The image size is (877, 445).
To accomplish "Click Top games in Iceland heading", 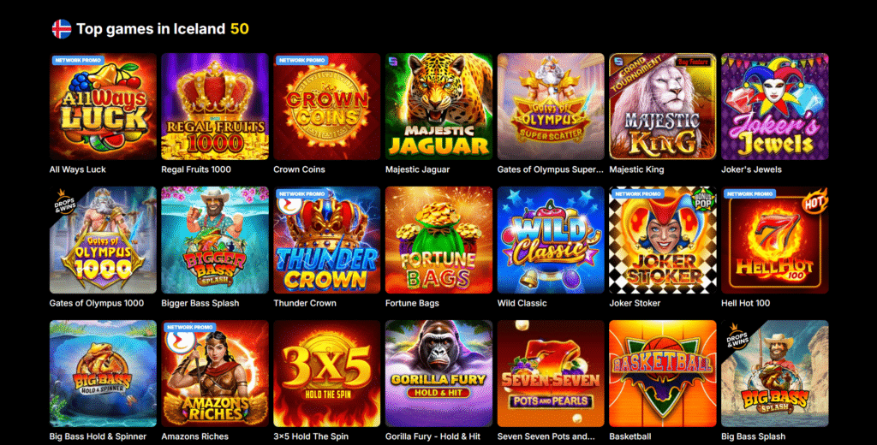I will 151,29.
